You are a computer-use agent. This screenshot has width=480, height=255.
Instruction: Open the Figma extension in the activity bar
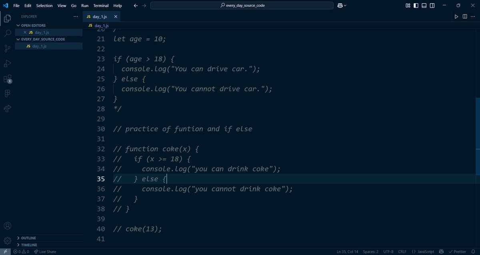click(x=7, y=93)
